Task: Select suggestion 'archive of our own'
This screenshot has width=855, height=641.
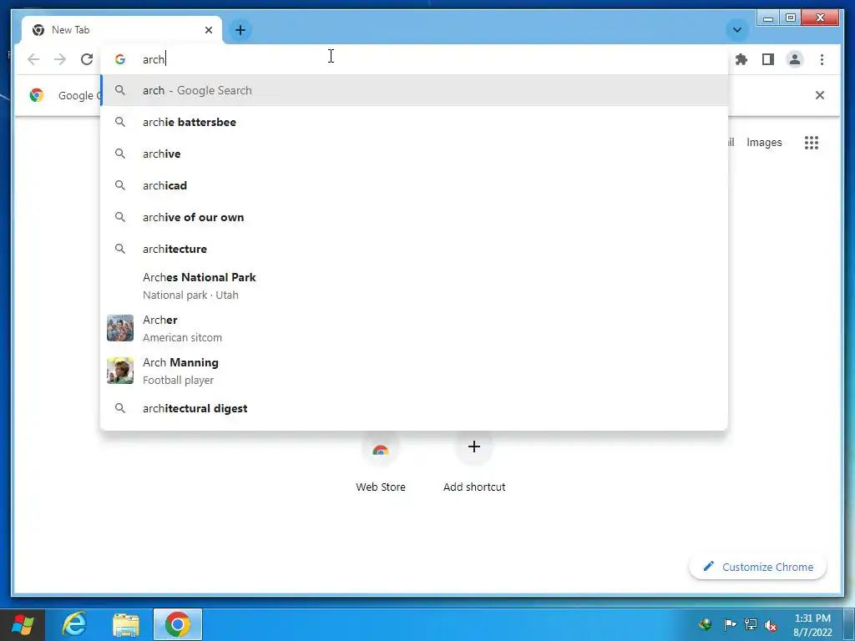Action: click(x=414, y=217)
